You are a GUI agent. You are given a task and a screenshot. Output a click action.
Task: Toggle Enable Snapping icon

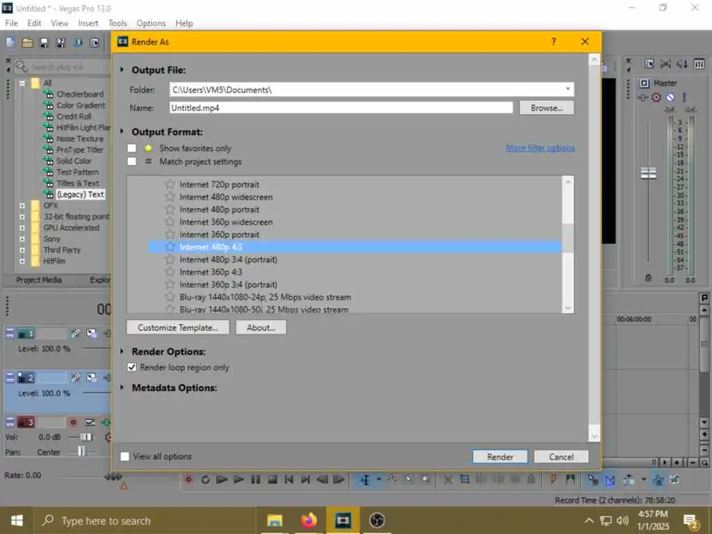click(592, 480)
